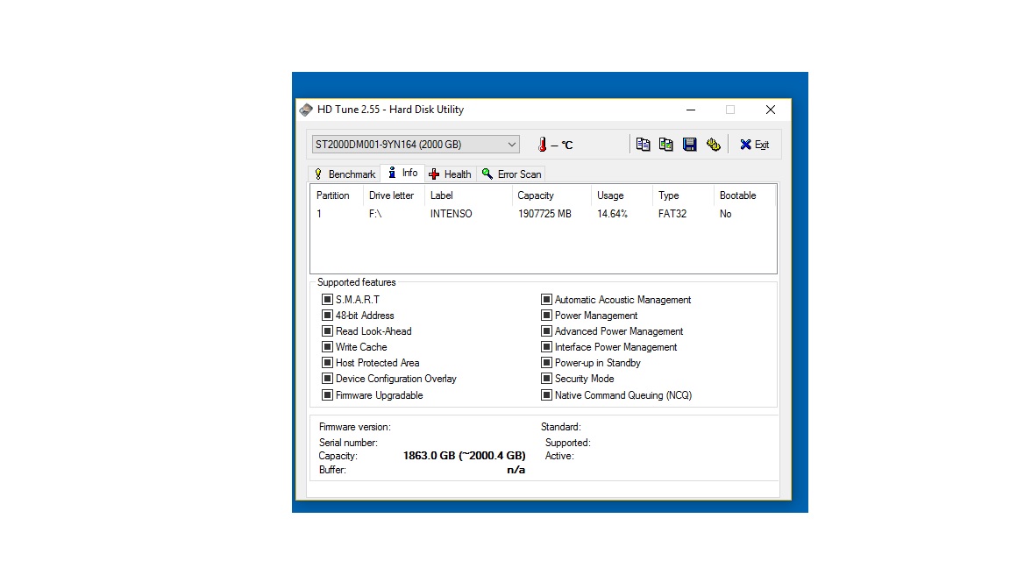This screenshot has width=1010, height=568.
Task: Click the copy text to clipboard icon
Action: (x=643, y=145)
